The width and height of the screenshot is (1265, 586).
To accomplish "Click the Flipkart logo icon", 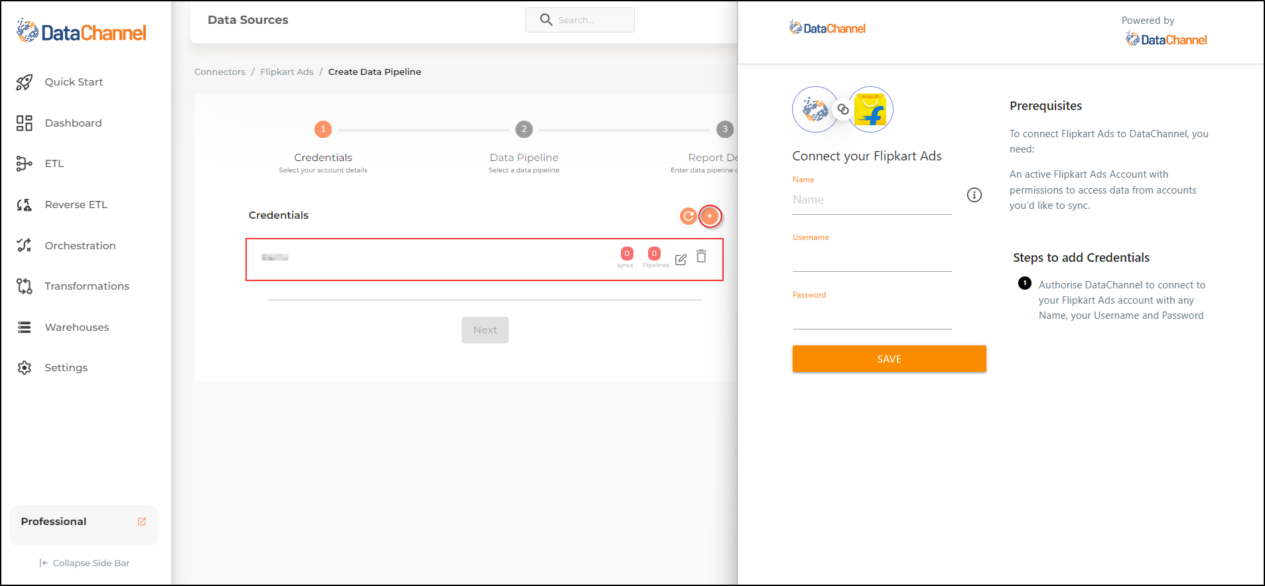I will 870,109.
